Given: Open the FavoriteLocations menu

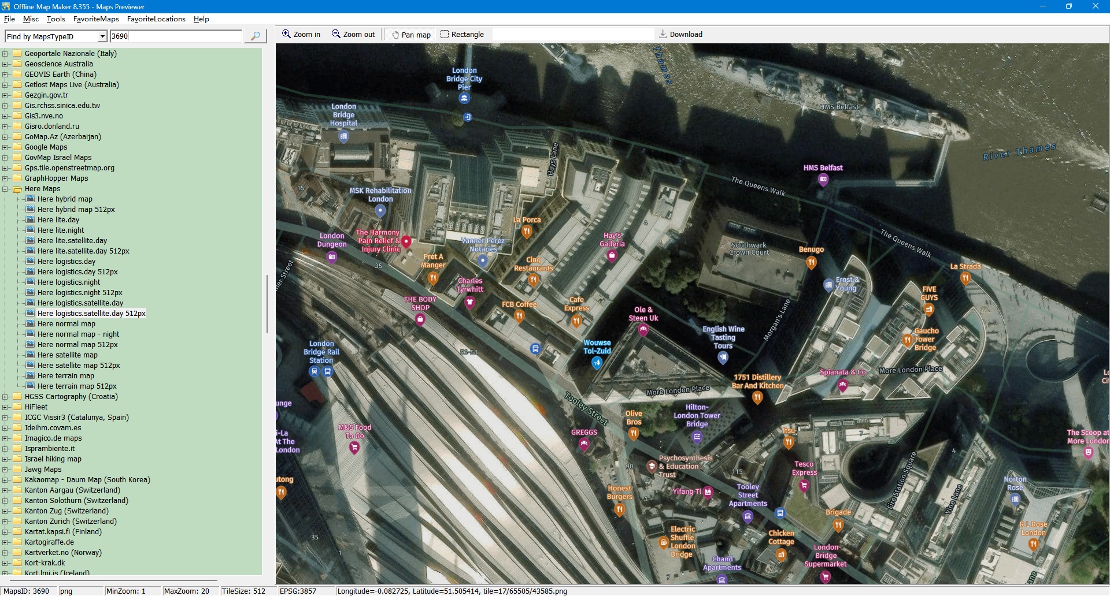Looking at the screenshot, I should click(x=156, y=19).
